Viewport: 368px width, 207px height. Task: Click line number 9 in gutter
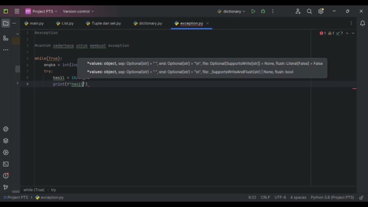27,84
